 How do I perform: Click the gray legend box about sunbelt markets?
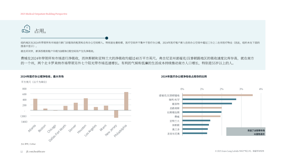(246, 131)
